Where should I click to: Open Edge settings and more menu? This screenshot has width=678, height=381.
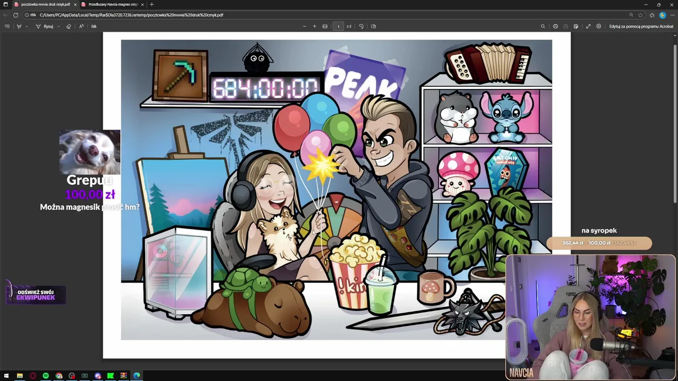[672, 15]
